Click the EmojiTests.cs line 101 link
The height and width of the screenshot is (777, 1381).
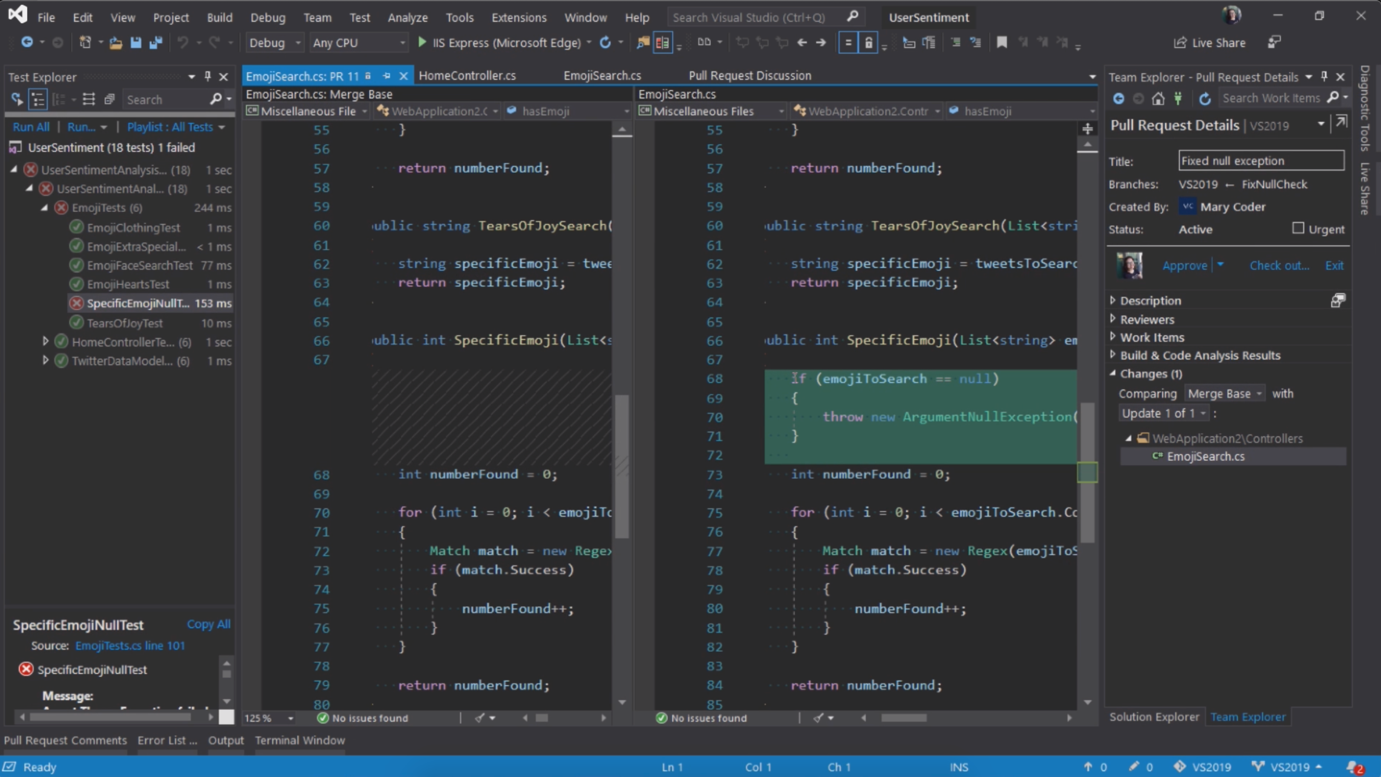[131, 645]
